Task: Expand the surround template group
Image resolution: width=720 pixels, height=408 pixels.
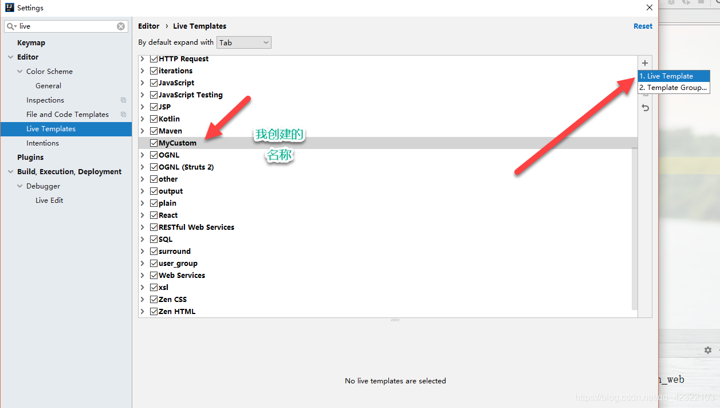Action: coord(143,251)
